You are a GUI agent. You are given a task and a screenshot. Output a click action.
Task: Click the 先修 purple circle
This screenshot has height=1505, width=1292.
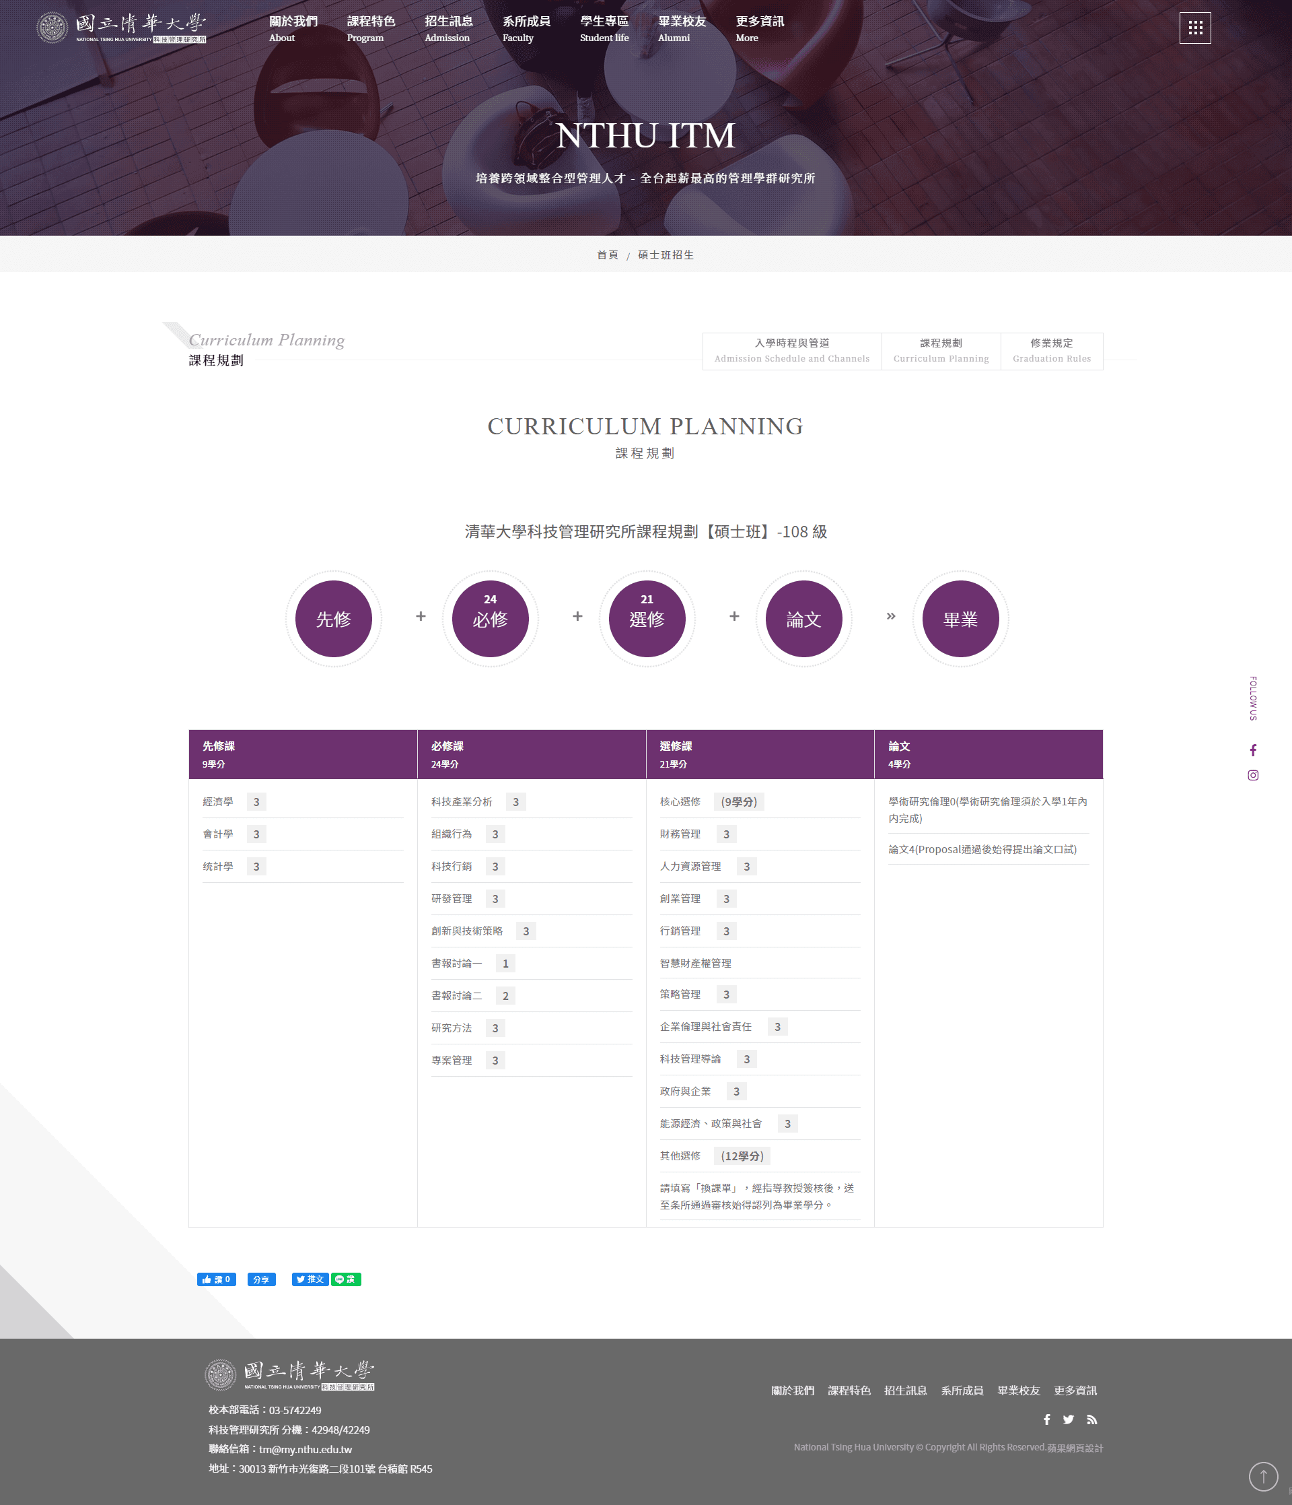[333, 619]
